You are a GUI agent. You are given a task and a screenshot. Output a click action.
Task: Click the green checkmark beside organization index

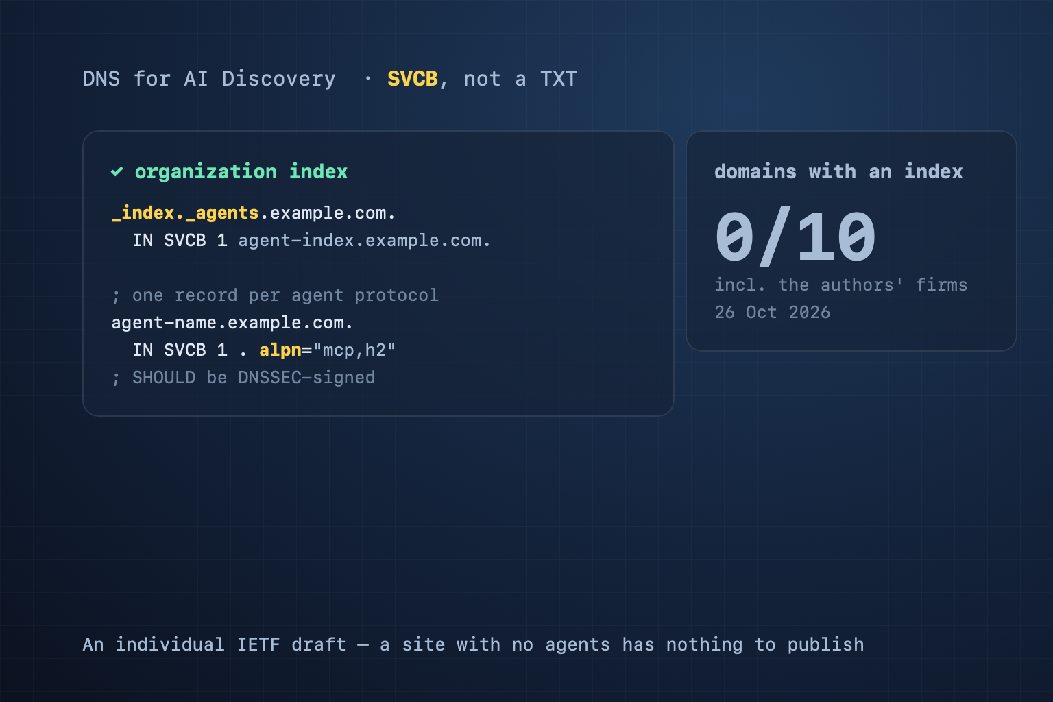tap(117, 171)
